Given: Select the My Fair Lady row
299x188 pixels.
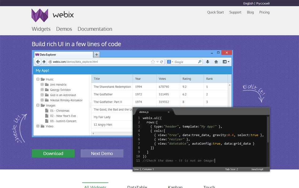Looking at the screenshot, I should point(112,117).
